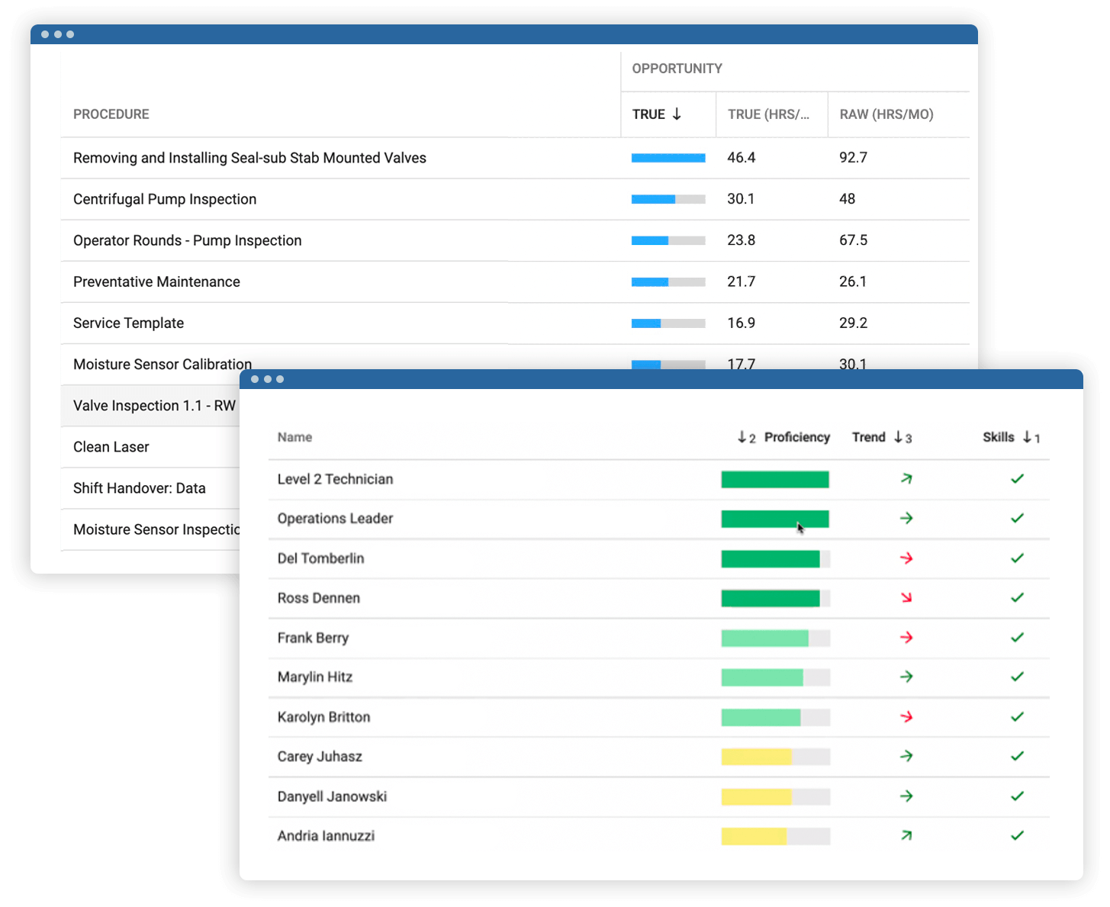Click the green trend arrow for Operations Leader
Viewport: 1110px width, 907px height.
pos(906,519)
